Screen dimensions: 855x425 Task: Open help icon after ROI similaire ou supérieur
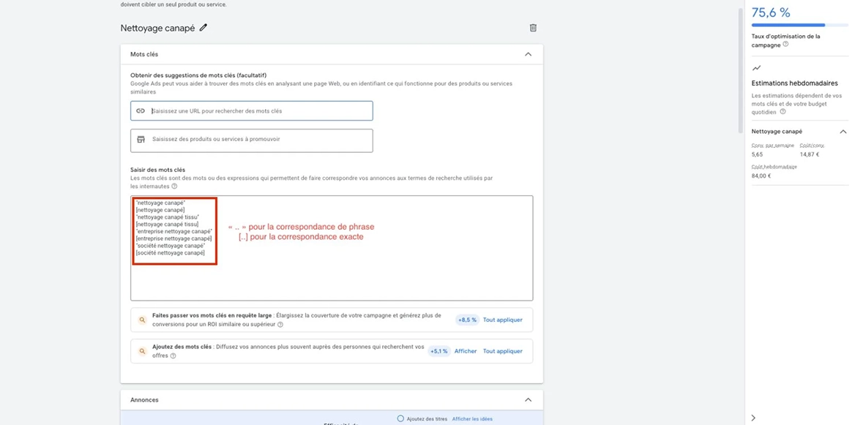click(x=280, y=325)
